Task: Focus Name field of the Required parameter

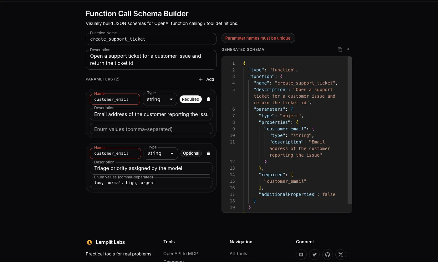Action: pyautogui.click(x=115, y=99)
